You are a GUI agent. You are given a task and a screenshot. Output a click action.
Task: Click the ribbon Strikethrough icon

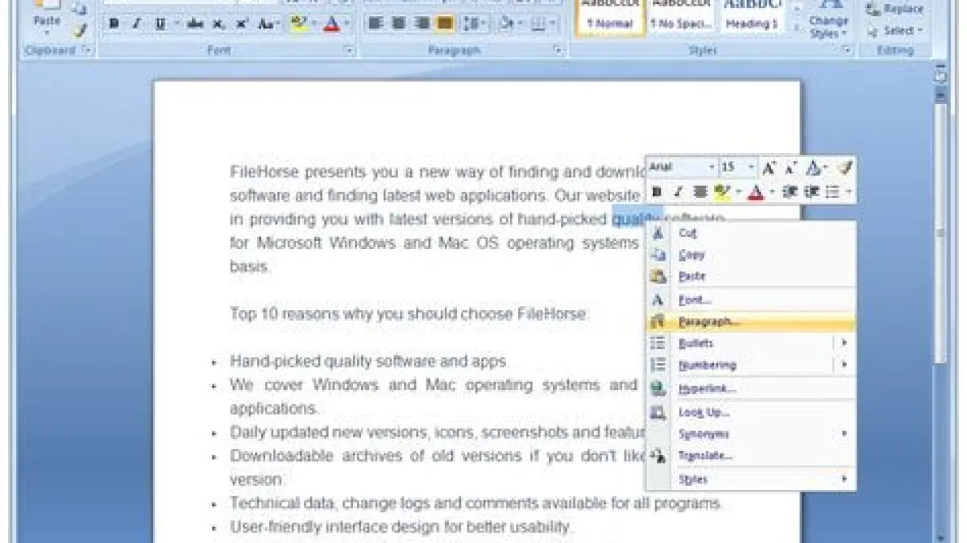194,25
